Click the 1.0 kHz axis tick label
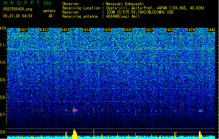This screenshot has width=219, height=139. [x=3, y=63]
